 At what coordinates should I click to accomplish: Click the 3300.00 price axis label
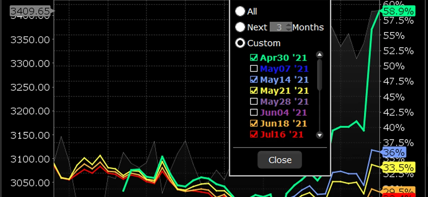30,64
